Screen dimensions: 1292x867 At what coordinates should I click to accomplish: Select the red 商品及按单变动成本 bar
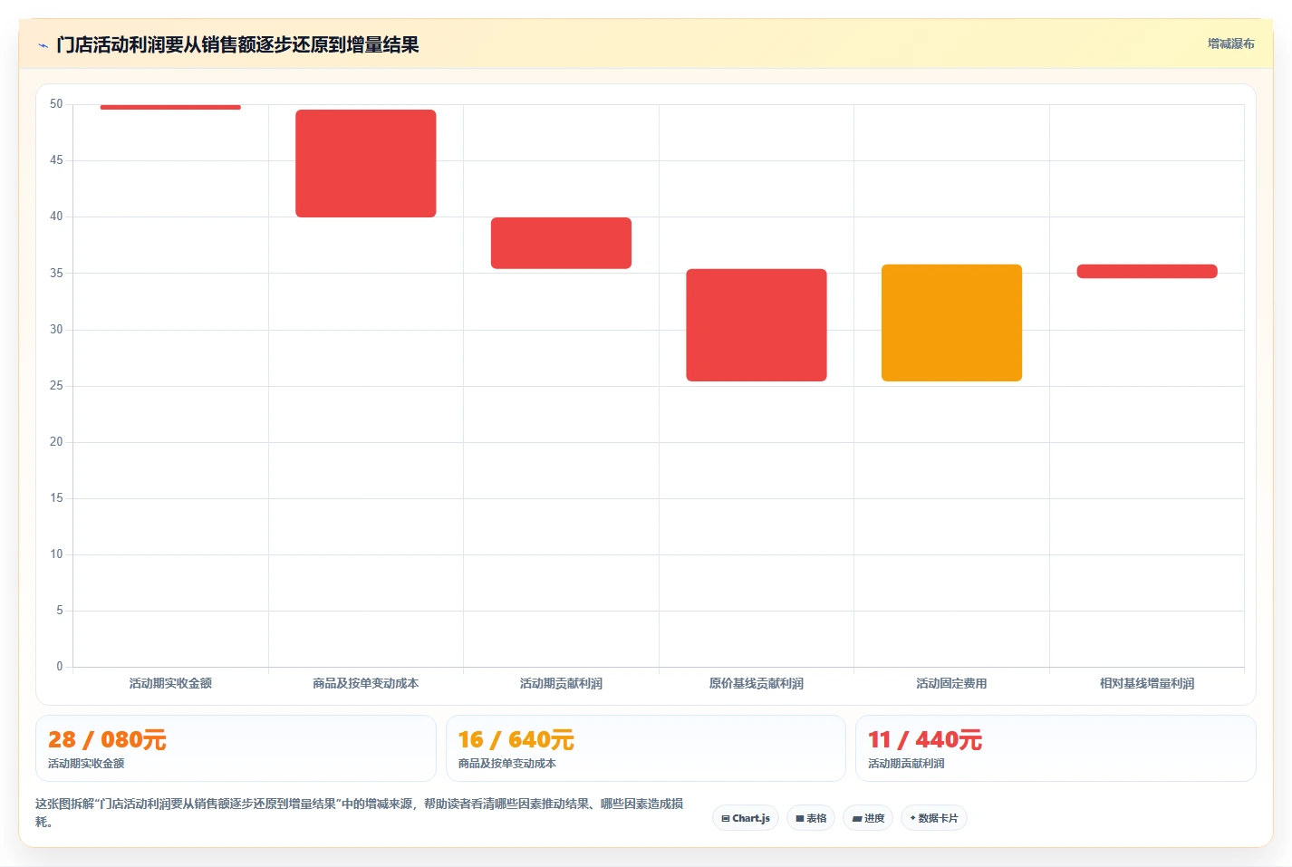[x=366, y=163]
